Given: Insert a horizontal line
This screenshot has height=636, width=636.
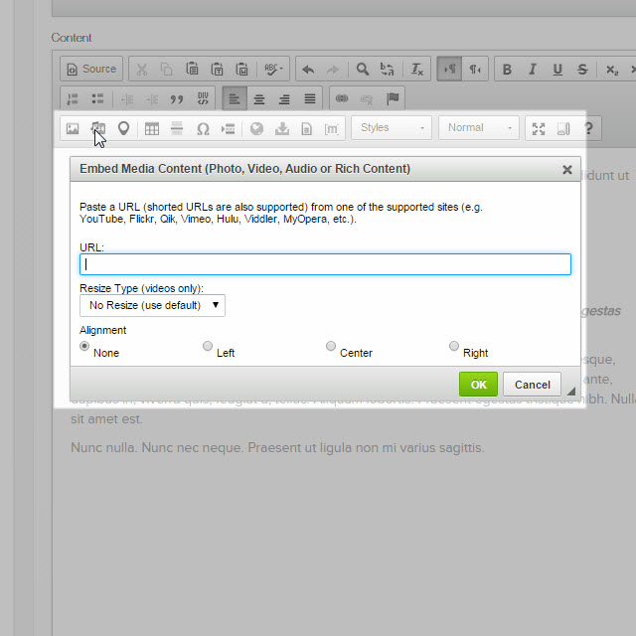Looking at the screenshot, I should coord(177,128).
